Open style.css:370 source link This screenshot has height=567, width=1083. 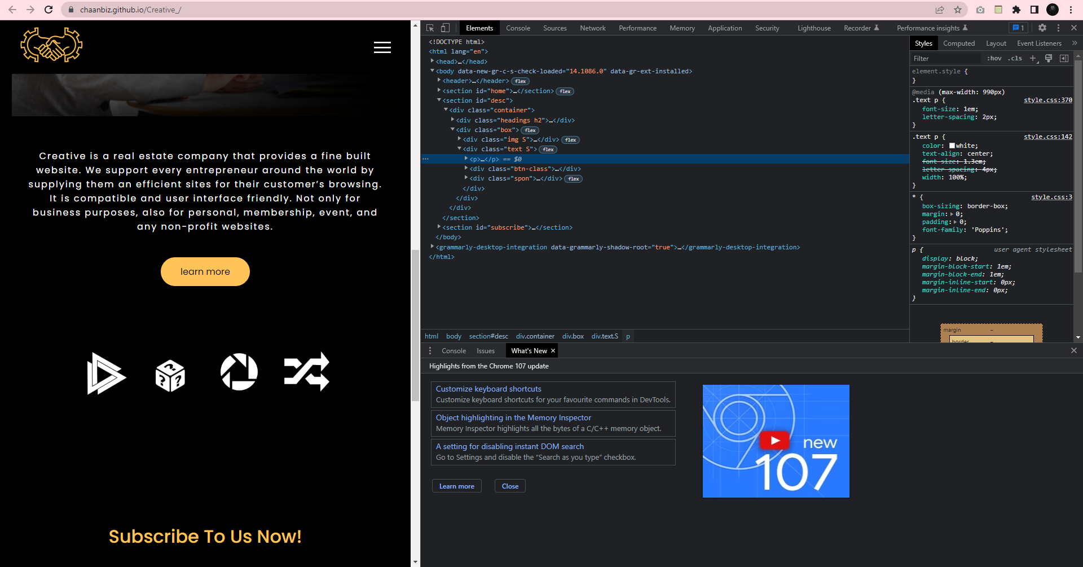(1048, 100)
